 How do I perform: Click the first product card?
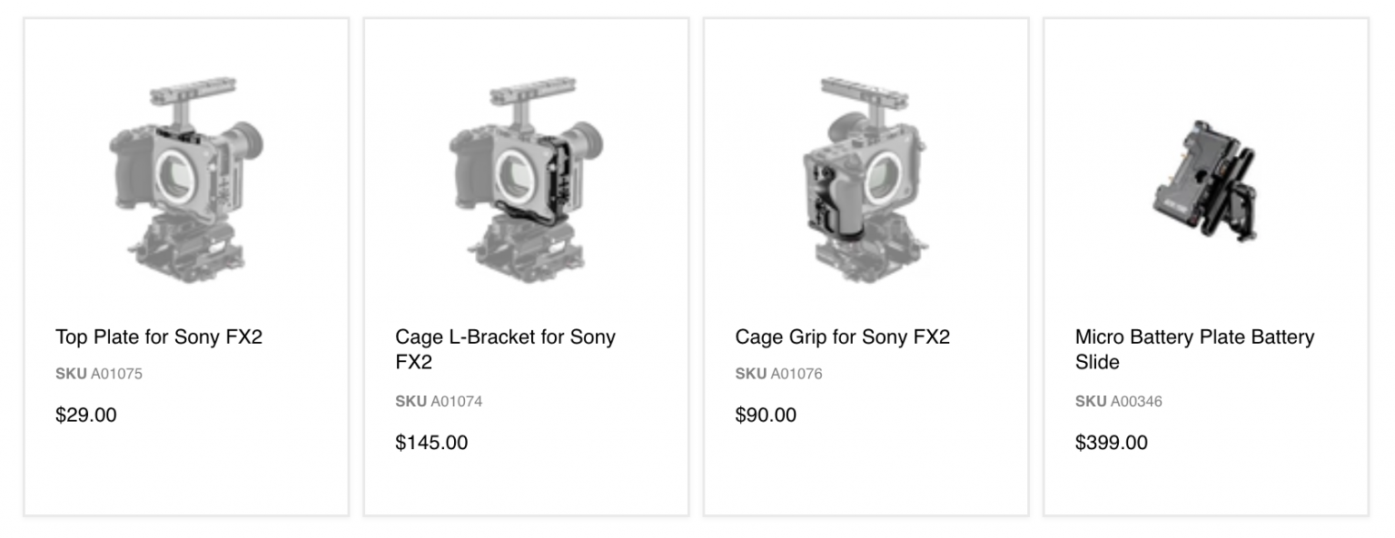(x=186, y=263)
